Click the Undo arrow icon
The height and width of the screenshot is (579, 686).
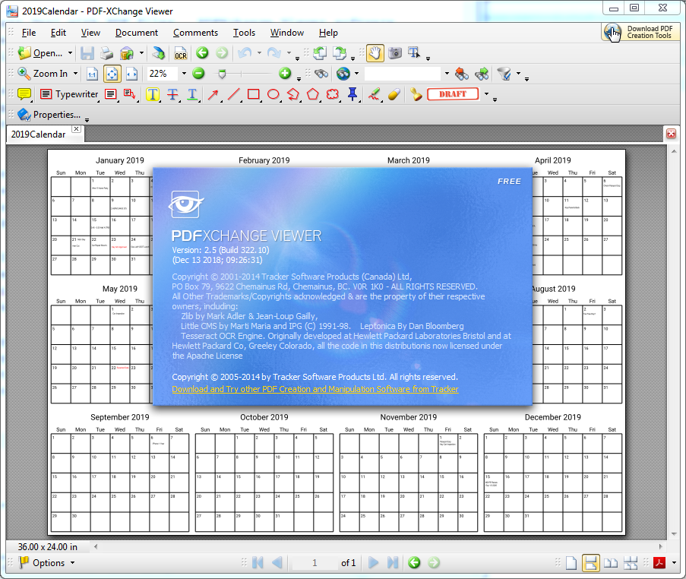coord(245,53)
